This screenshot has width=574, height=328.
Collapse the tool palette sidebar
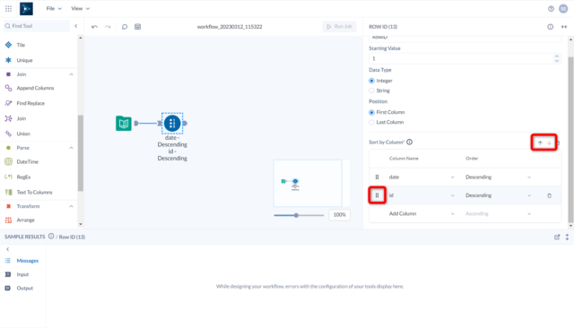click(76, 26)
